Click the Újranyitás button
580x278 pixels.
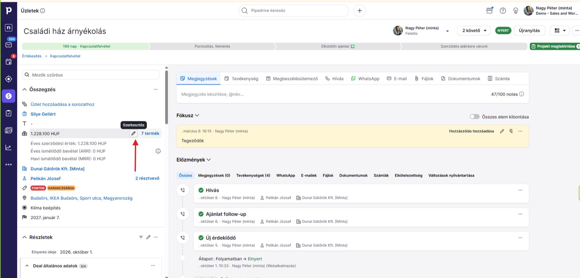pyautogui.click(x=529, y=30)
